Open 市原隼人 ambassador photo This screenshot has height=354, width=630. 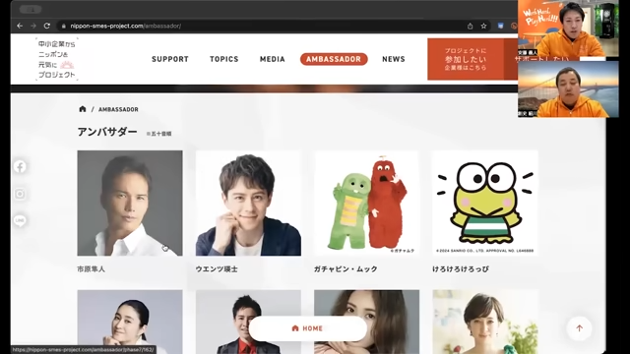click(130, 204)
